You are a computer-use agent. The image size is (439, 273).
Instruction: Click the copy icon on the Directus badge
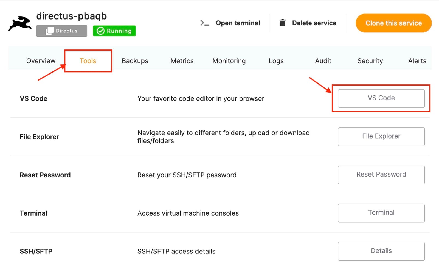click(49, 31)
